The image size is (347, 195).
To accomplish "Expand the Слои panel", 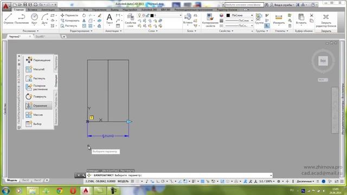I will (x=153, y=31).
